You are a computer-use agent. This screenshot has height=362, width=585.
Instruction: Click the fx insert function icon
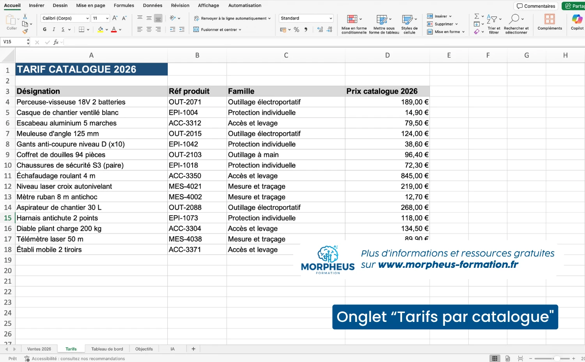tap(56, 42)
